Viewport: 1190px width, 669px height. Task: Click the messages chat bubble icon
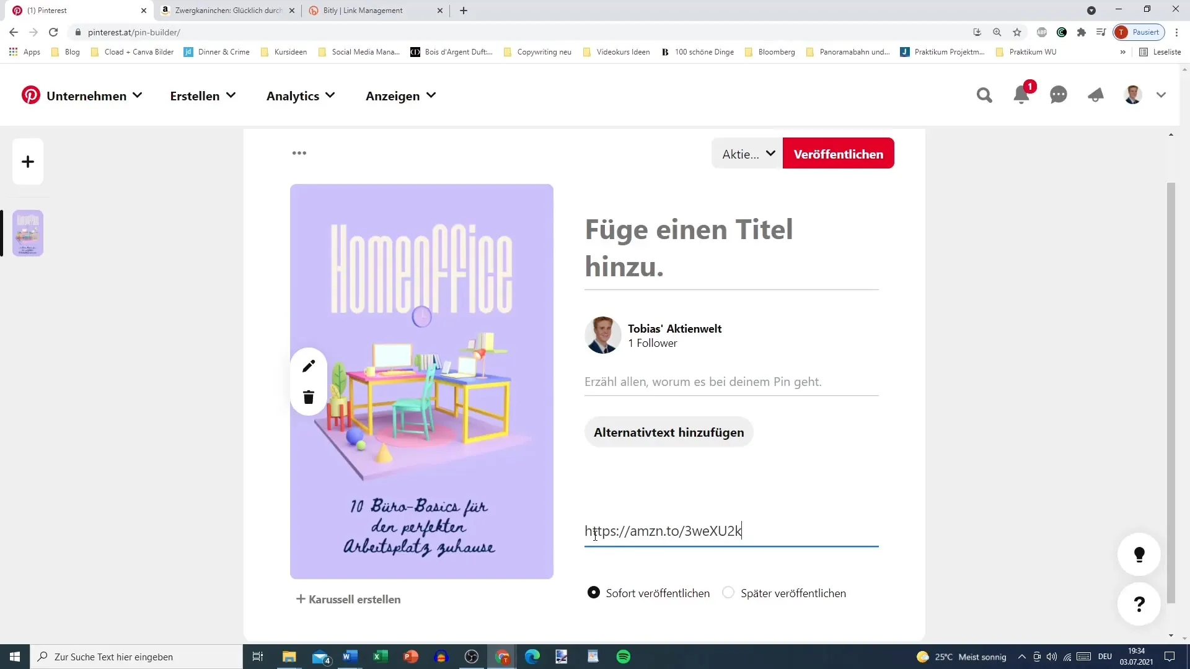pos(1059,95)
